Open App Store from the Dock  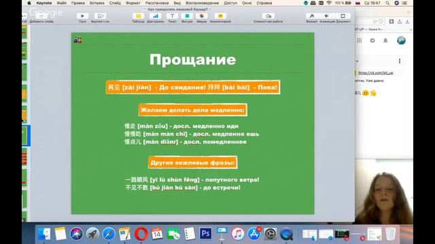[x=254, y=234]
